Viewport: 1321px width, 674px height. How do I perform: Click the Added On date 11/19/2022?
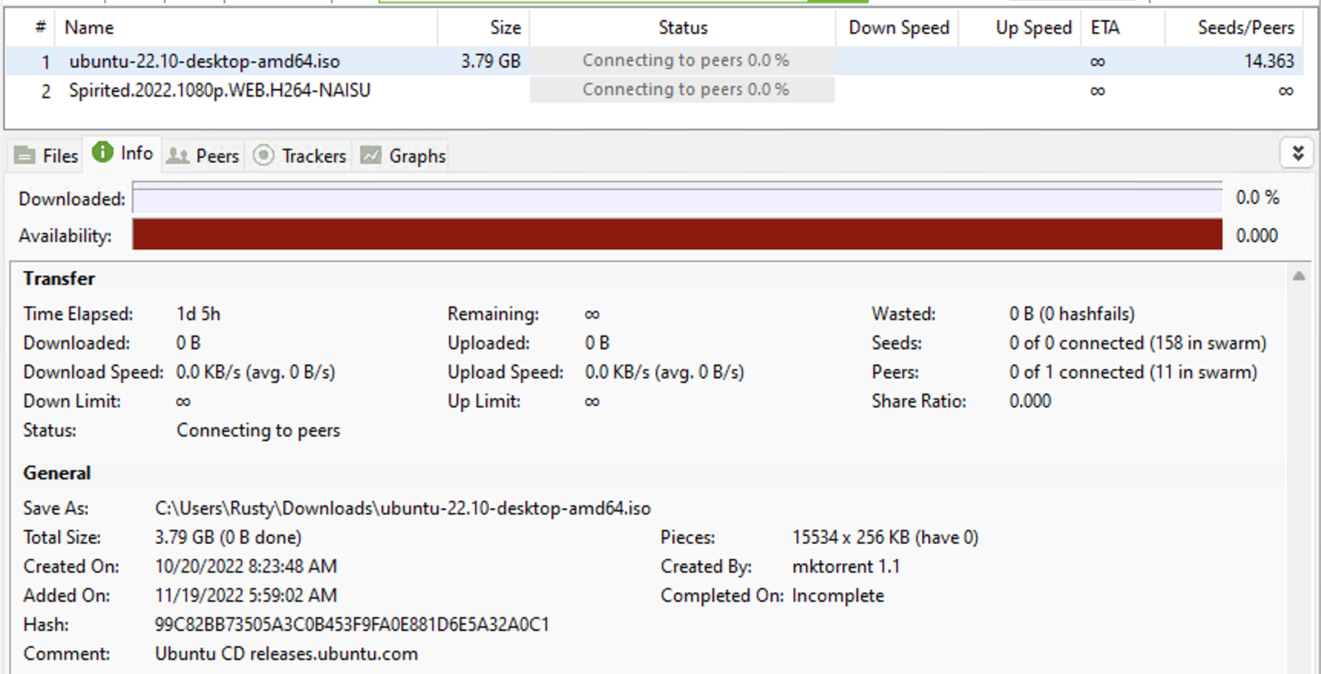tap(246, 596)
